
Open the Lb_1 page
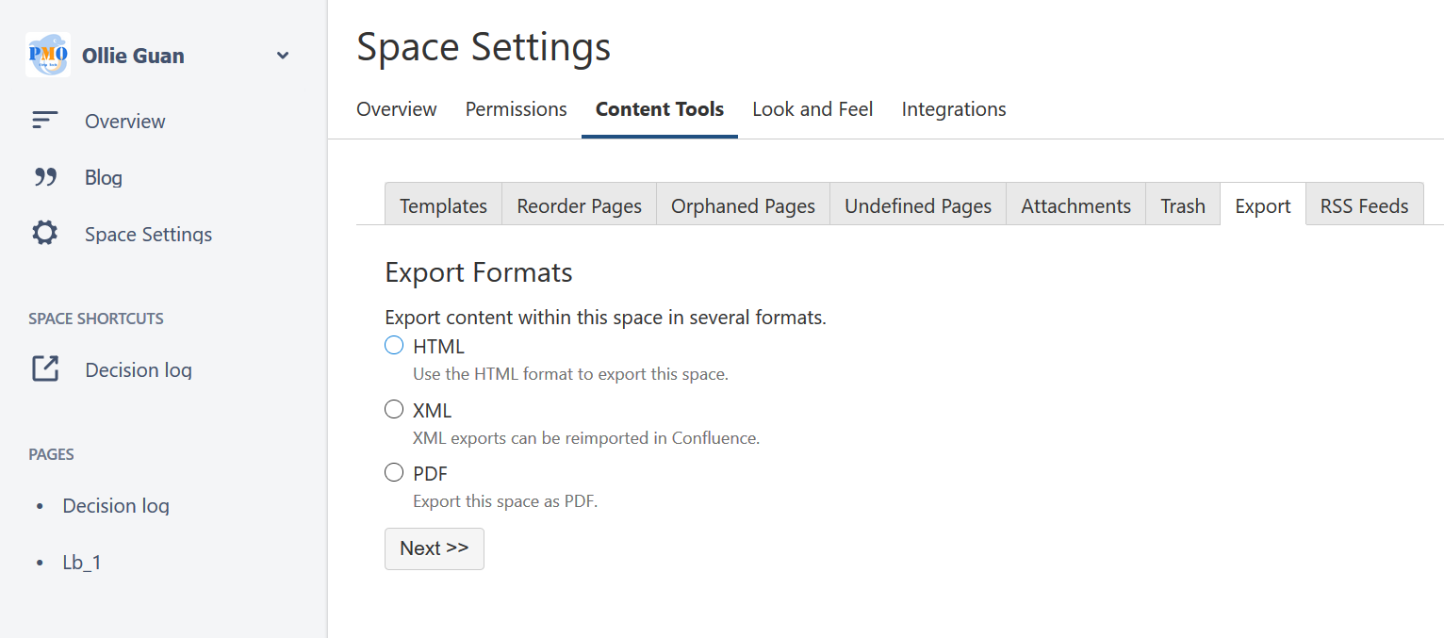point(81,562)
